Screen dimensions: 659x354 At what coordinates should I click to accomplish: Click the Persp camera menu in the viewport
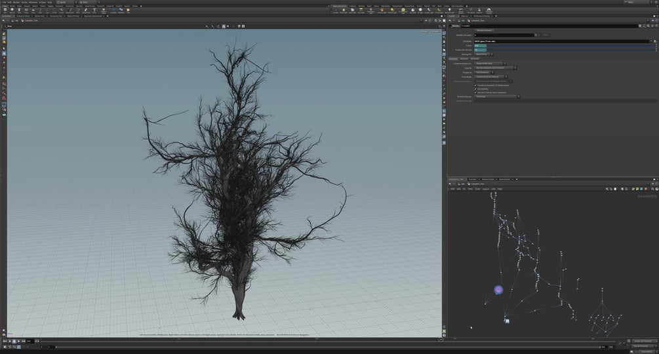click(x=425, y=31)
